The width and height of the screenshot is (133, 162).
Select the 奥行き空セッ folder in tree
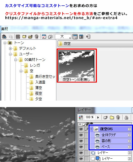coord(45,77)
